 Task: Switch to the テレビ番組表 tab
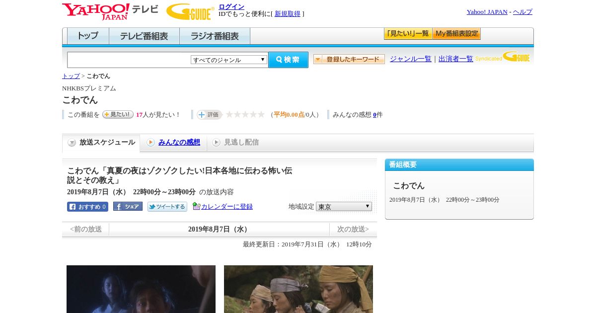[144, 36]
